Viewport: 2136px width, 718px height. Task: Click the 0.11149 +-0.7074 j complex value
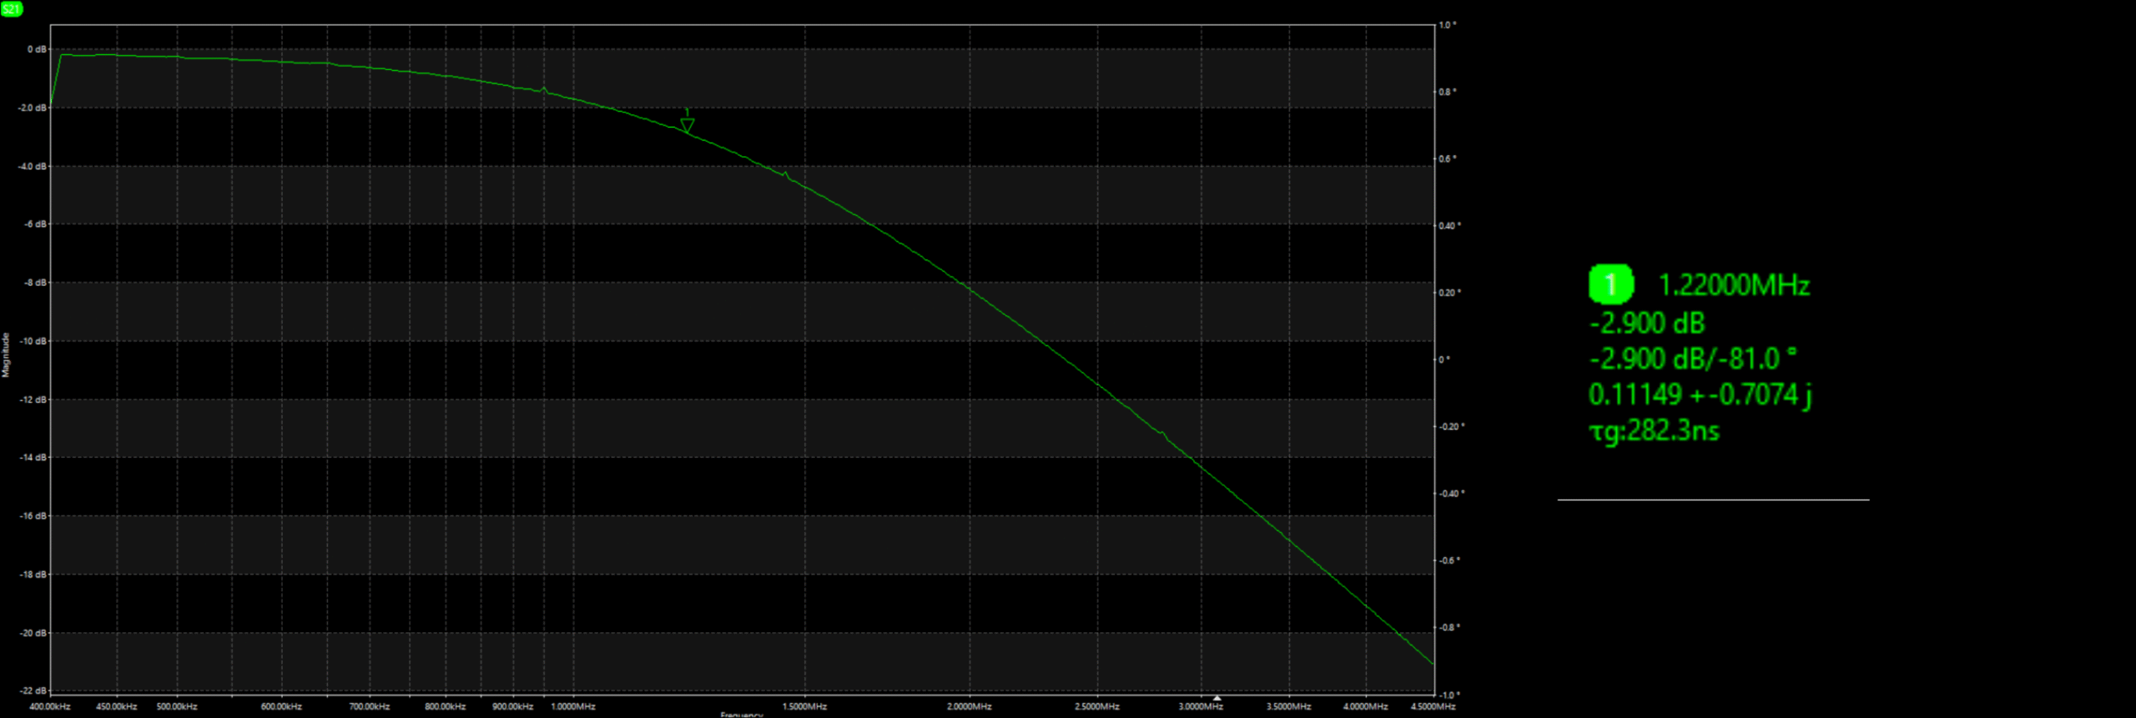click(x=1700, y=394)
